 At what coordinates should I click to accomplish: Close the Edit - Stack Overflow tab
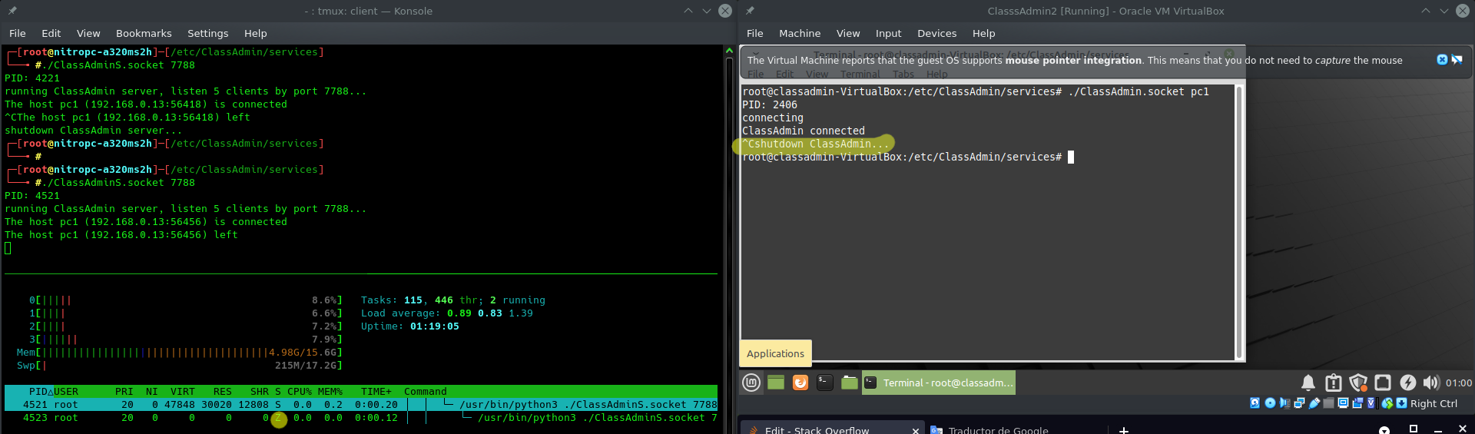pos(916,430)
